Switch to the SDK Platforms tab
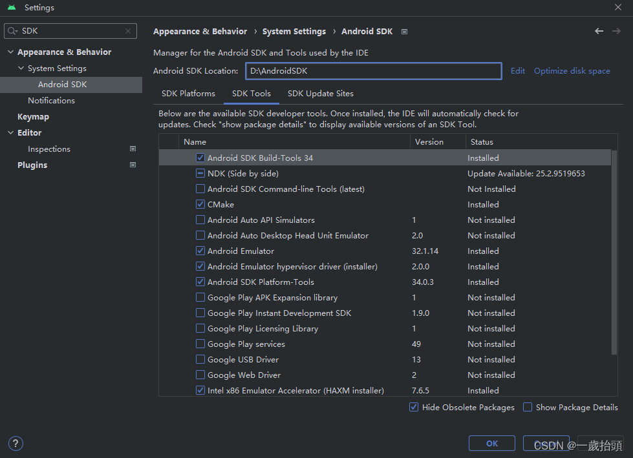The width and height of the screenshot is (633, 458). coord(188,94)
